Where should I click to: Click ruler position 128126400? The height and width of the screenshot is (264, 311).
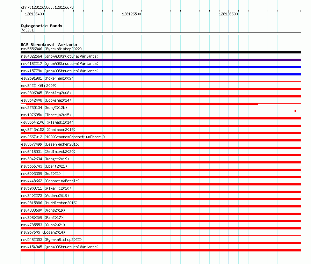pos(34,14)
